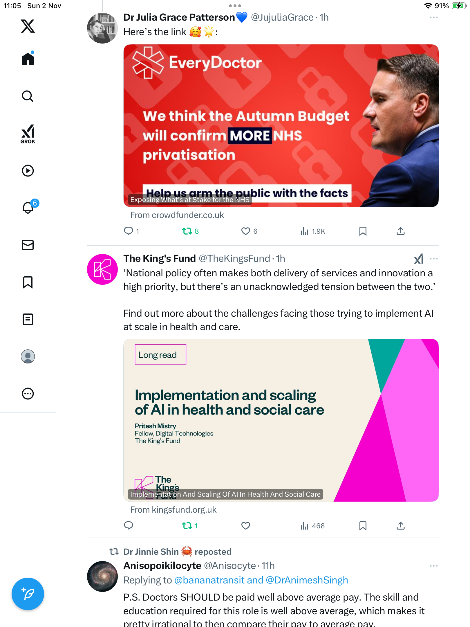Open the More menu in sidebar

coord(28,394)
